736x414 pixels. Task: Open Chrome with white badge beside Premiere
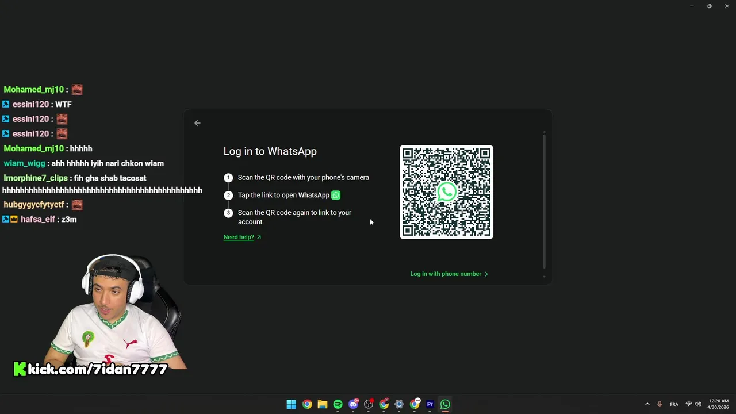point(415,404)
